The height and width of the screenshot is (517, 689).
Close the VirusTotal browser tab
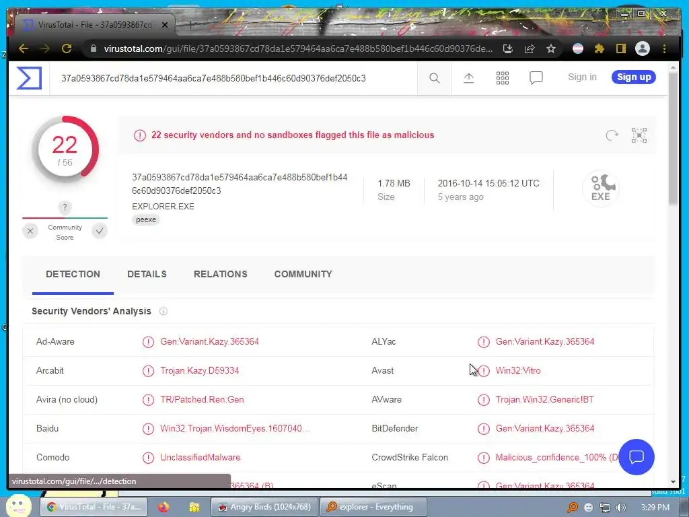pyautogui.click(x=165, y=25)
